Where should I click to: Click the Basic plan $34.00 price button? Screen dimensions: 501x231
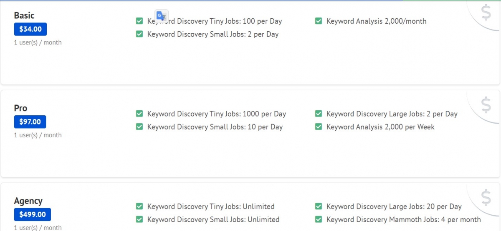point(30,29)
